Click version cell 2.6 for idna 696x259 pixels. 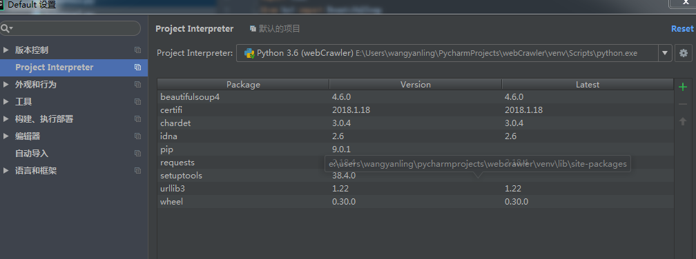tap(338, 136)
